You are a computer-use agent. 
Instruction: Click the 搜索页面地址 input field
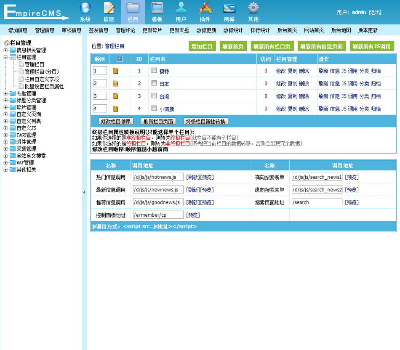317,202
